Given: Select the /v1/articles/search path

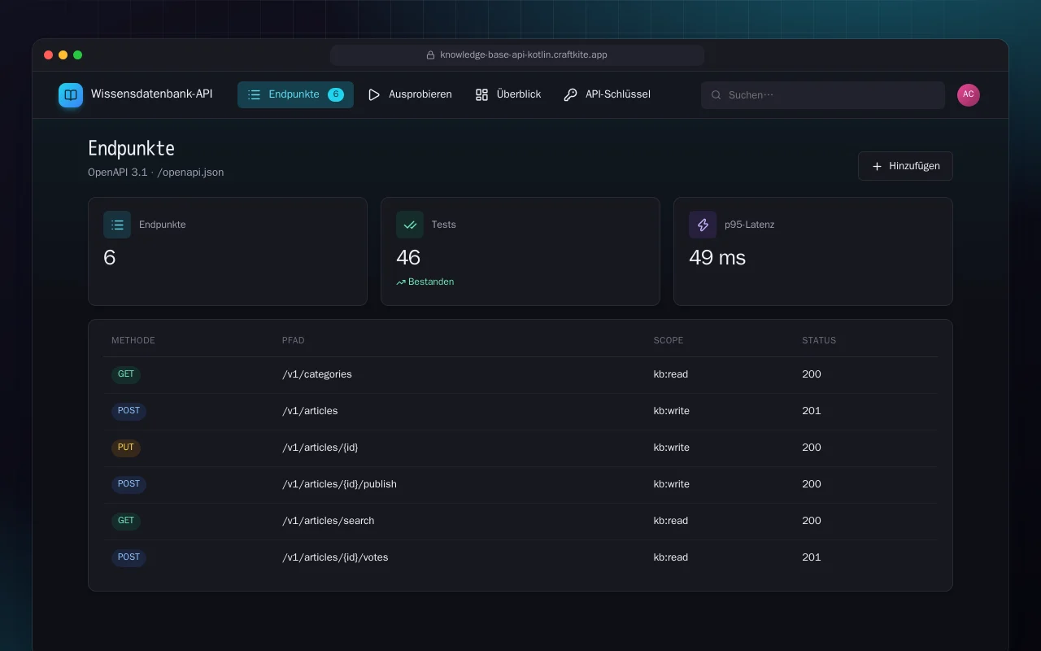Looking at the screenshot, I should point(329,521).
